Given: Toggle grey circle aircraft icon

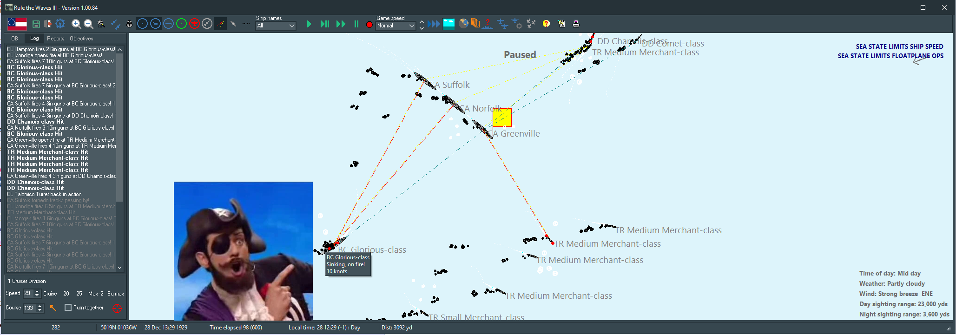Looking at the screenshot, I should pyautogui.click(x=207, y=24).
